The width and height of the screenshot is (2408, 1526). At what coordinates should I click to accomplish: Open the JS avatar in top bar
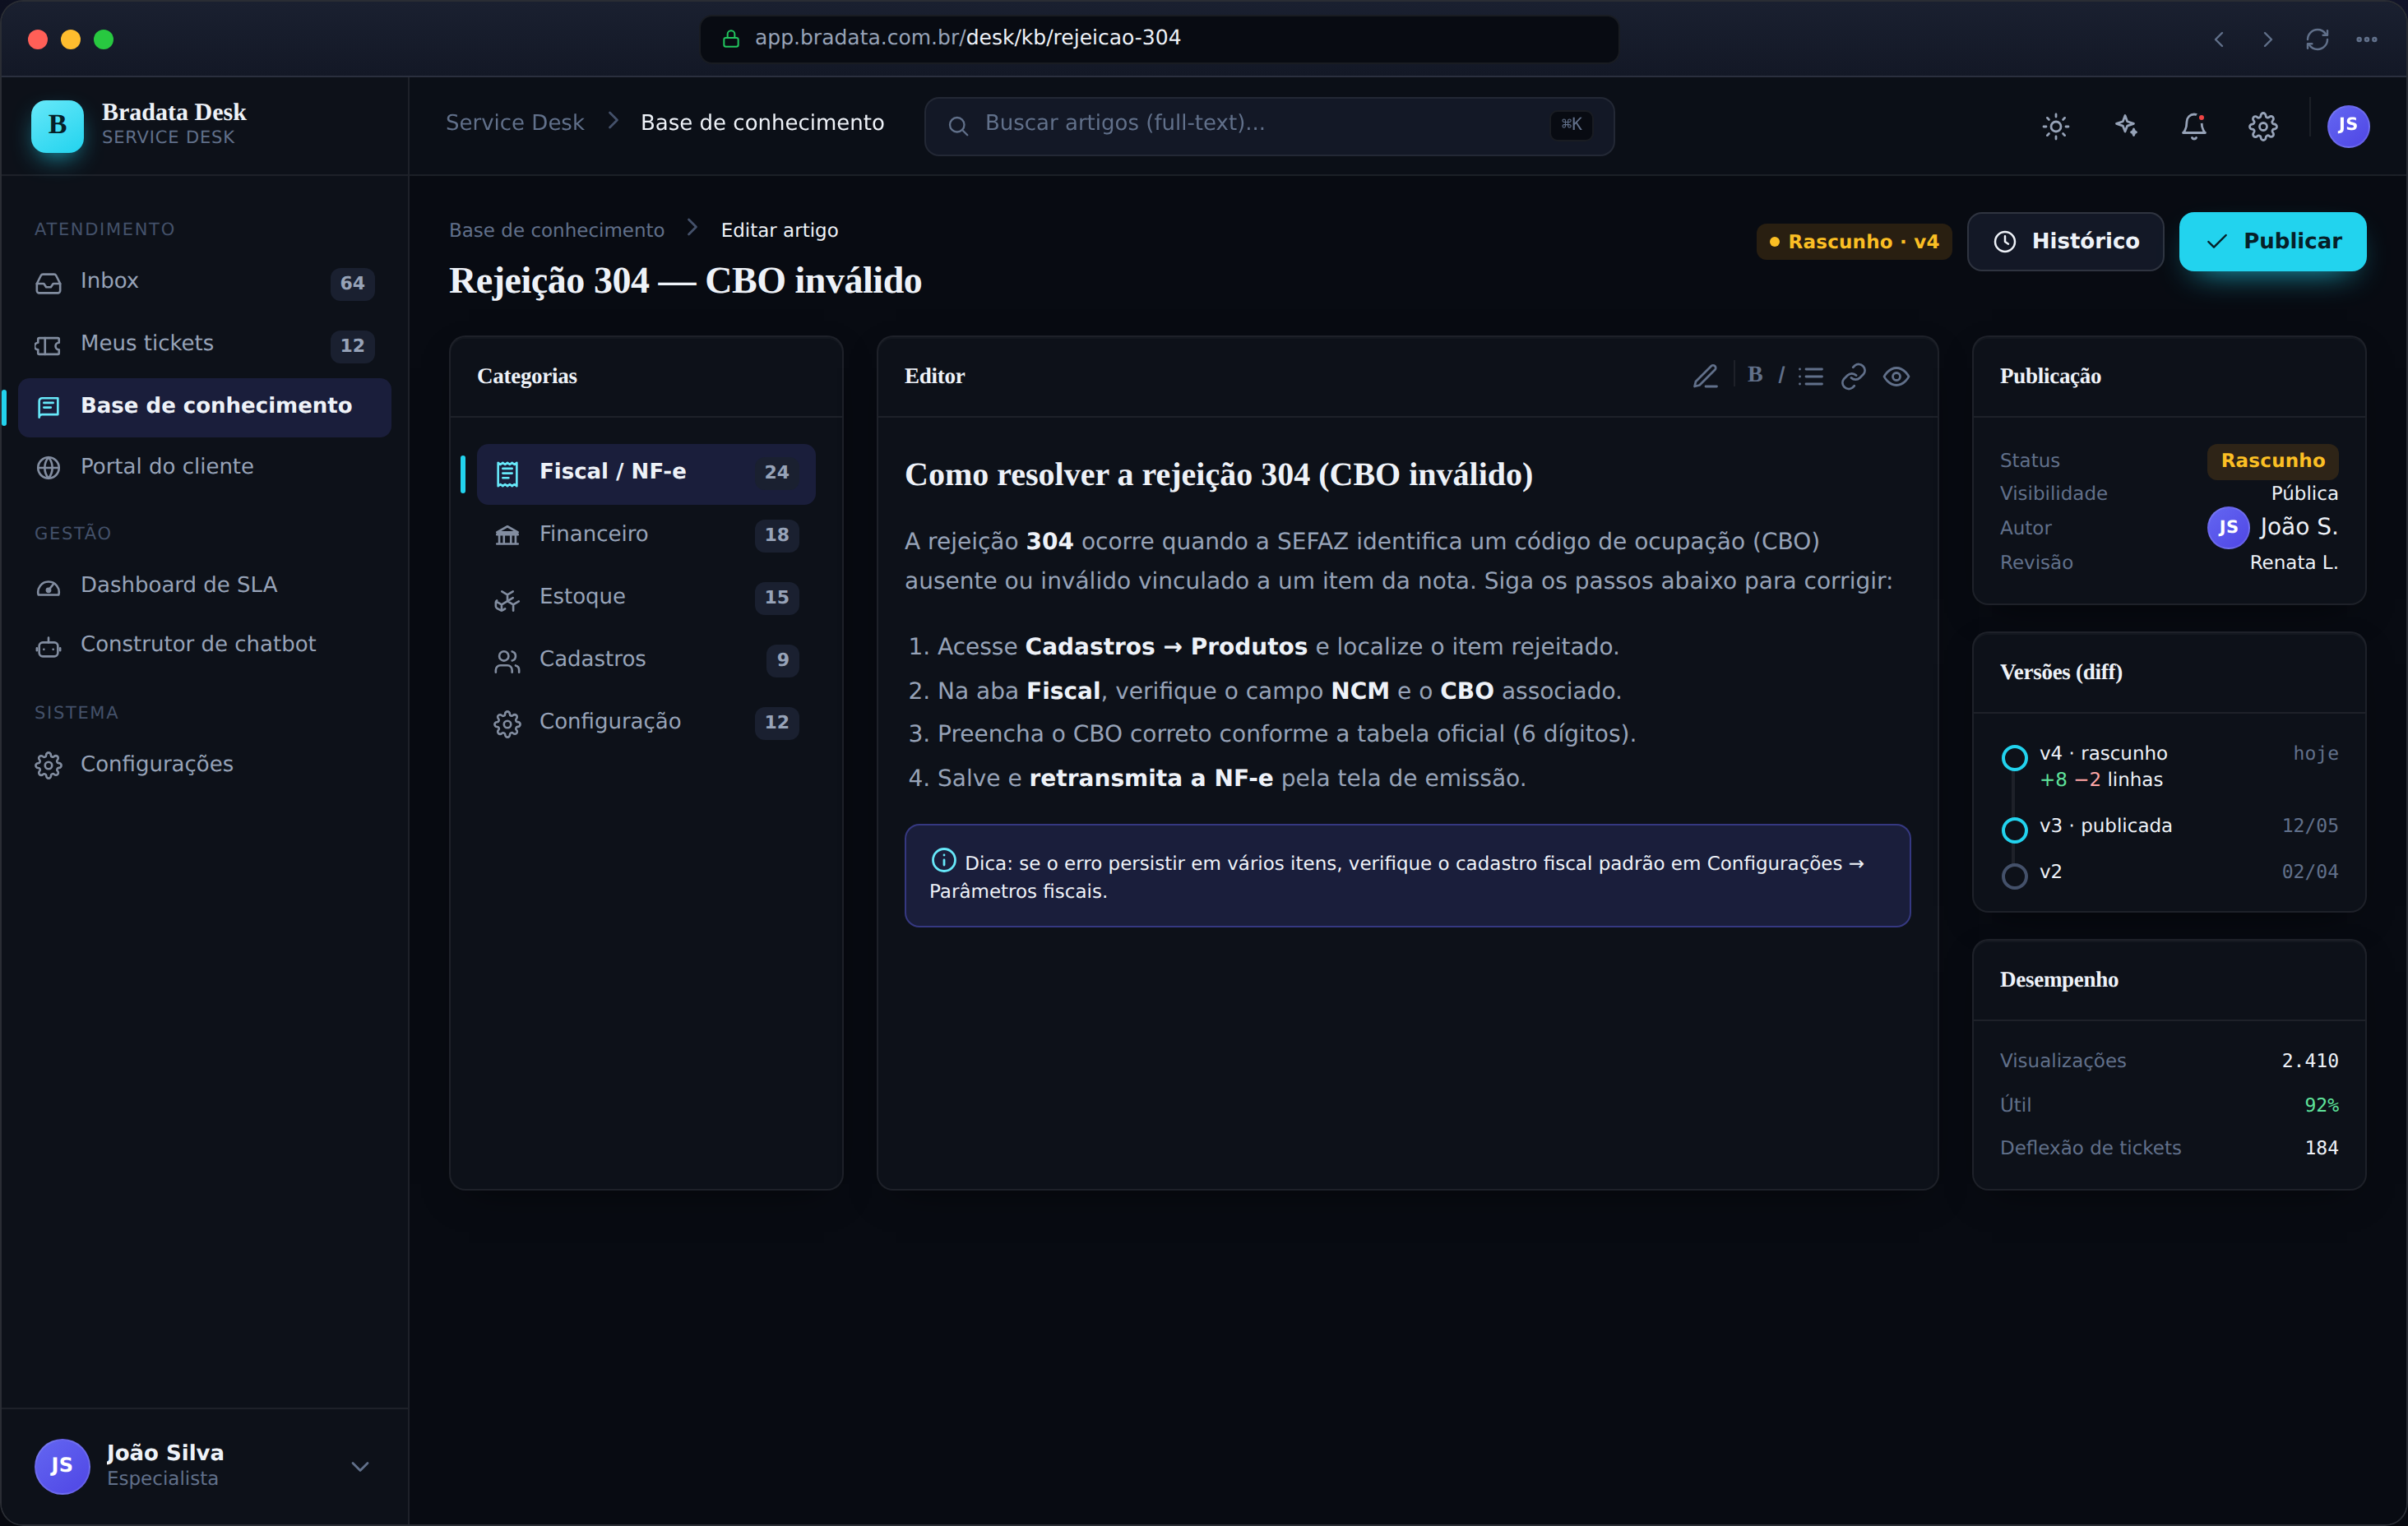2347,126
